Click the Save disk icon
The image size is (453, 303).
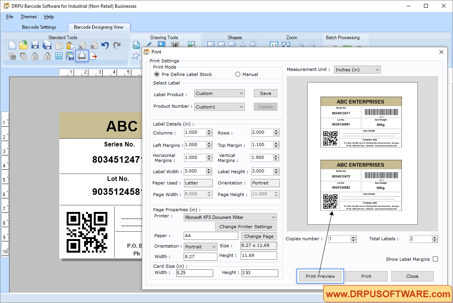(35, 45)
